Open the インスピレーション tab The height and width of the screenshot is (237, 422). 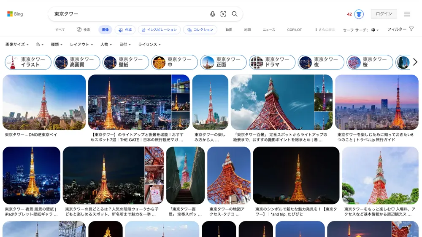pos(160,30)
